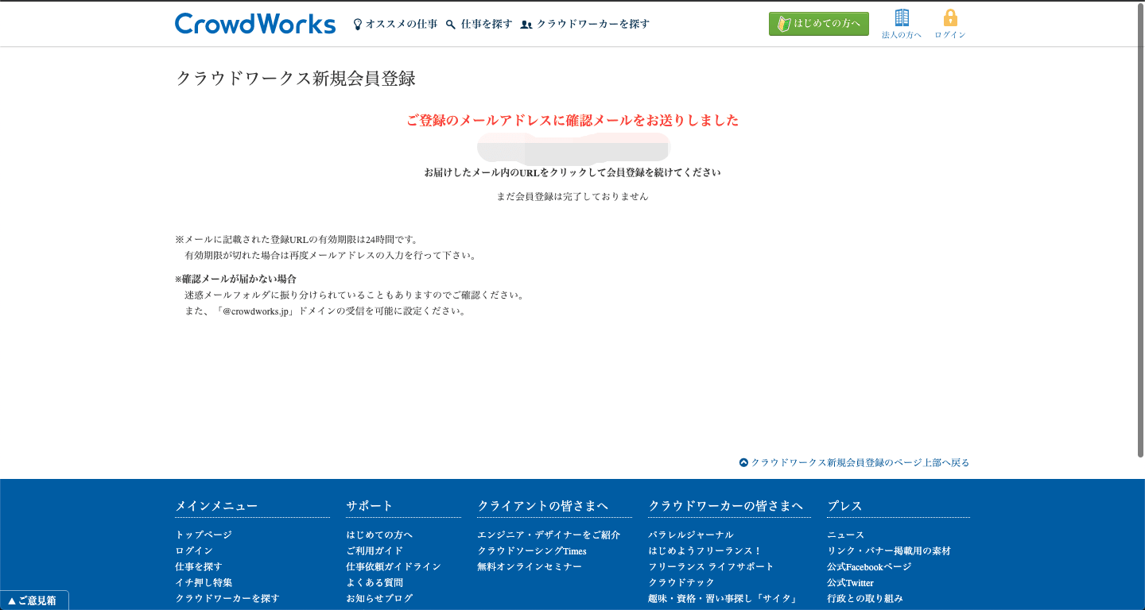Click the green はじめての方へ button

click(x=819, y=24)
